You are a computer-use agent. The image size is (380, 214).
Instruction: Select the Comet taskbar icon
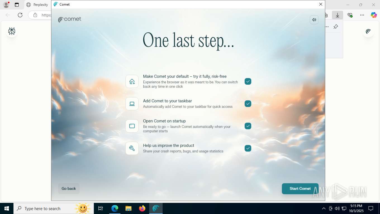click(x=156, y=208)
